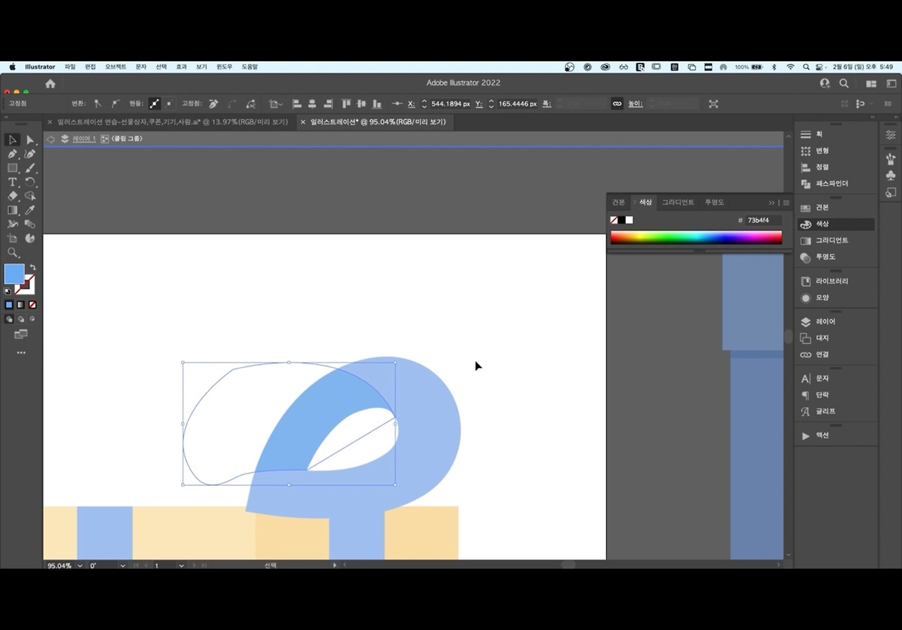Click the 레이어 1 breadcrumb link
Viewport: 902px width, 630px height.
point(84,139)
